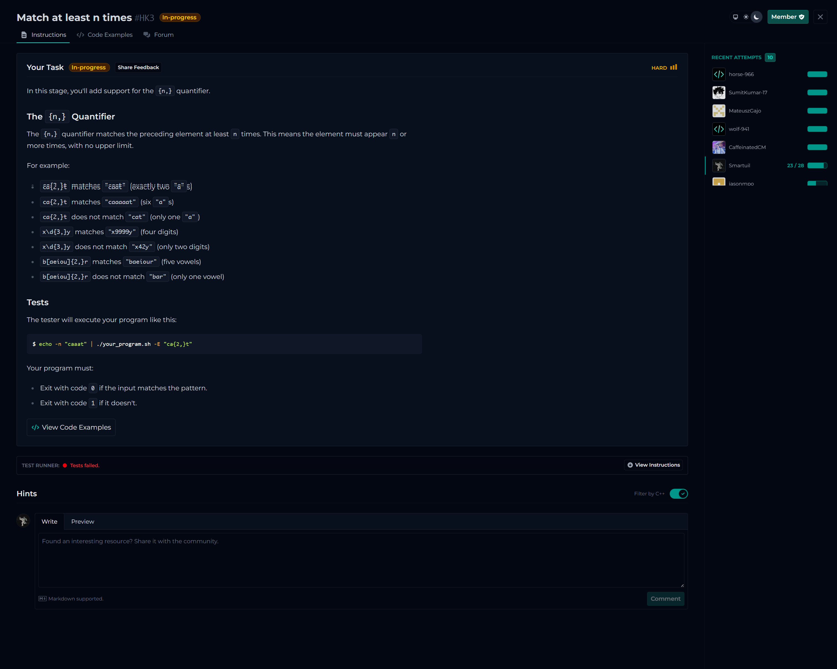Close the stage panel with X

[820, 17]
